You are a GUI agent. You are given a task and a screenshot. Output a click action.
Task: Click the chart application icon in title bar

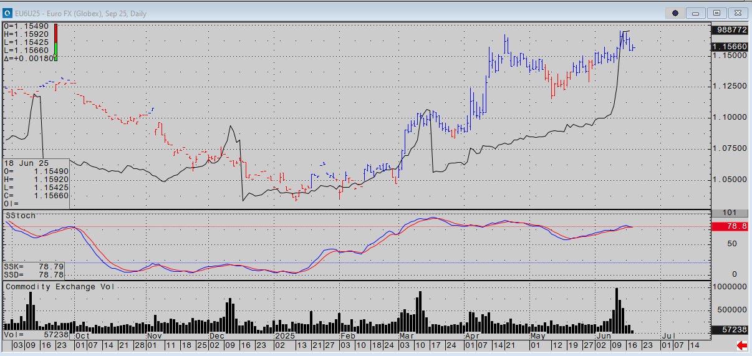(6, 12)
